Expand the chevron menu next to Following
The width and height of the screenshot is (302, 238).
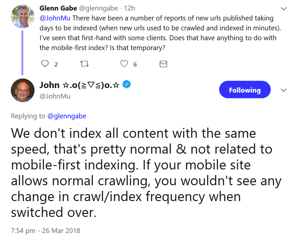tap(283, 90)
